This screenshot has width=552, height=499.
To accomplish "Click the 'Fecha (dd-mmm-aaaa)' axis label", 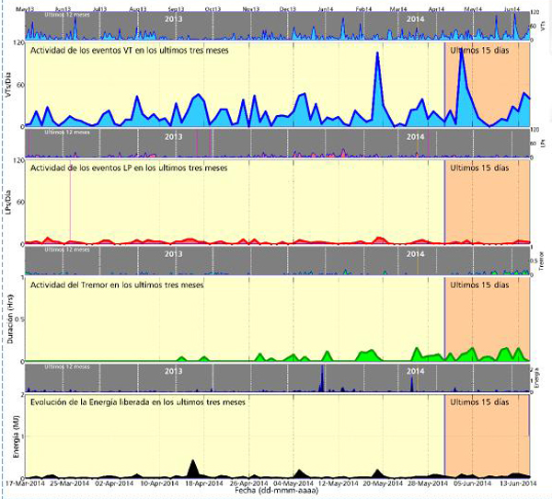I will pyautogui.click(x=276, y=491).
